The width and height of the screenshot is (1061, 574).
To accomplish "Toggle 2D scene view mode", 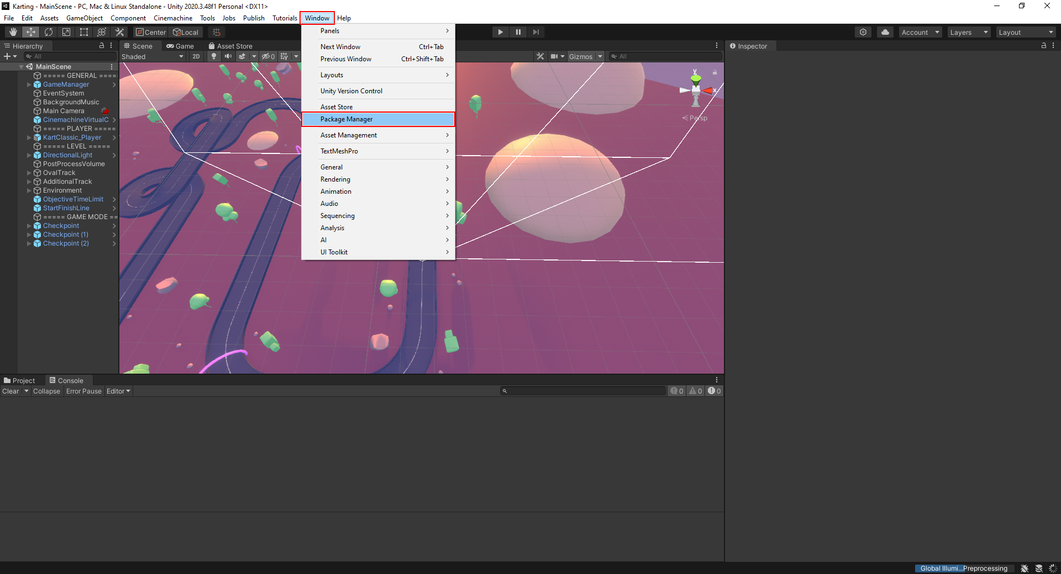I will [x=196, y=56].
